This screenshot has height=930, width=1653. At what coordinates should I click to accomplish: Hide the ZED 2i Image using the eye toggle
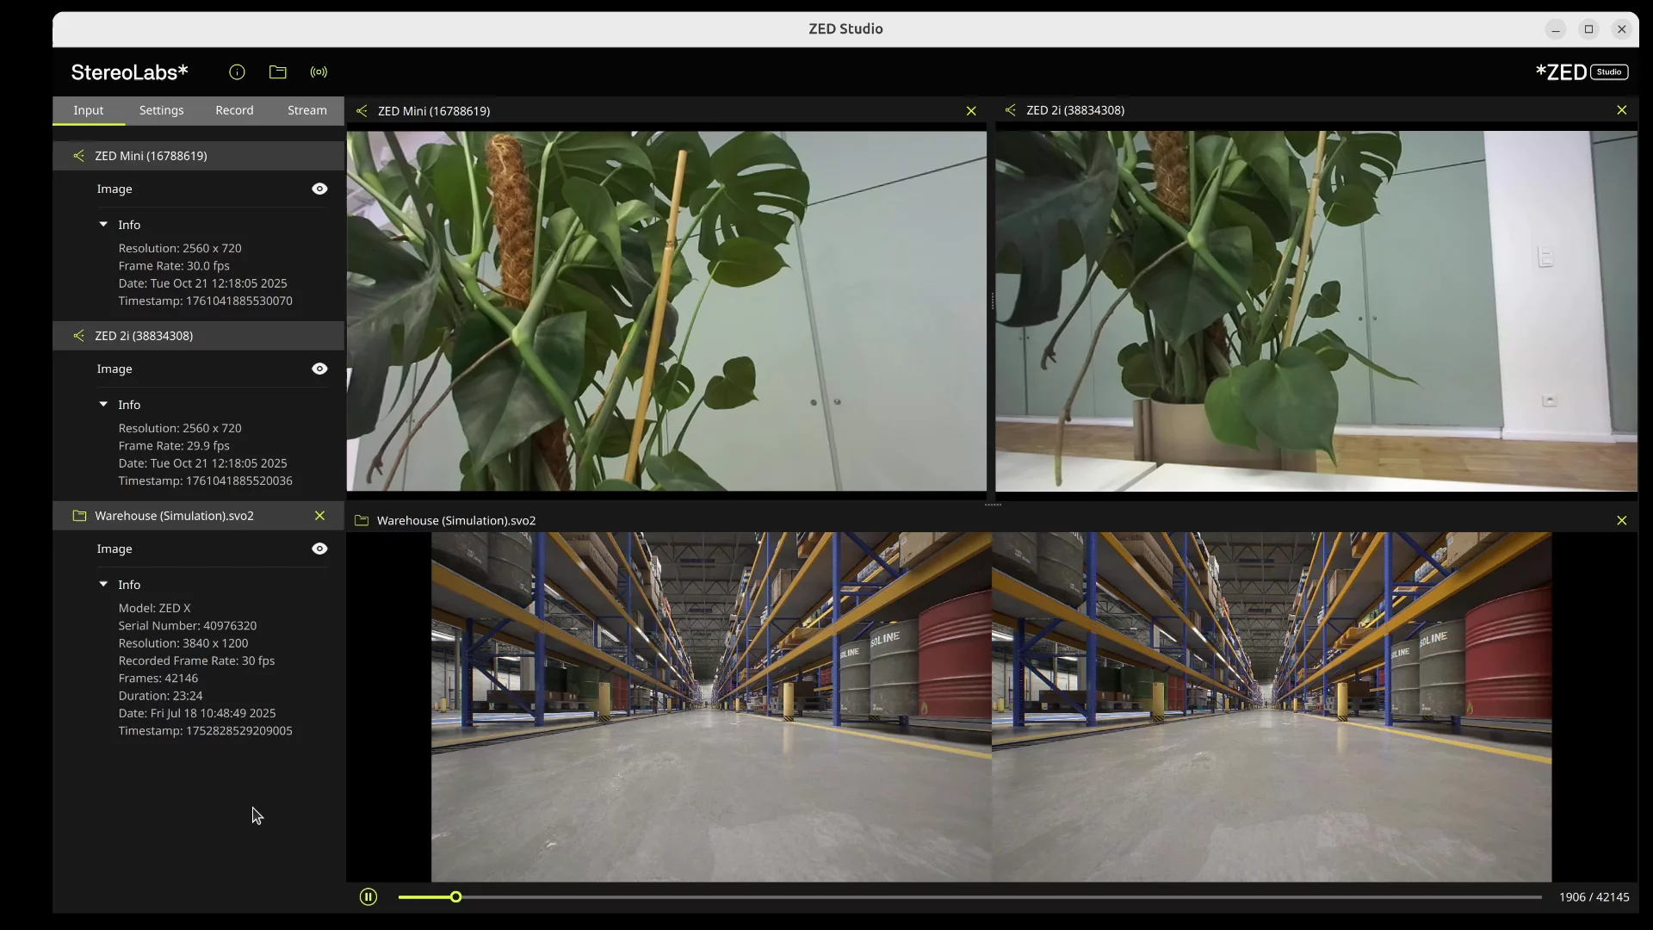click(319, 369)
